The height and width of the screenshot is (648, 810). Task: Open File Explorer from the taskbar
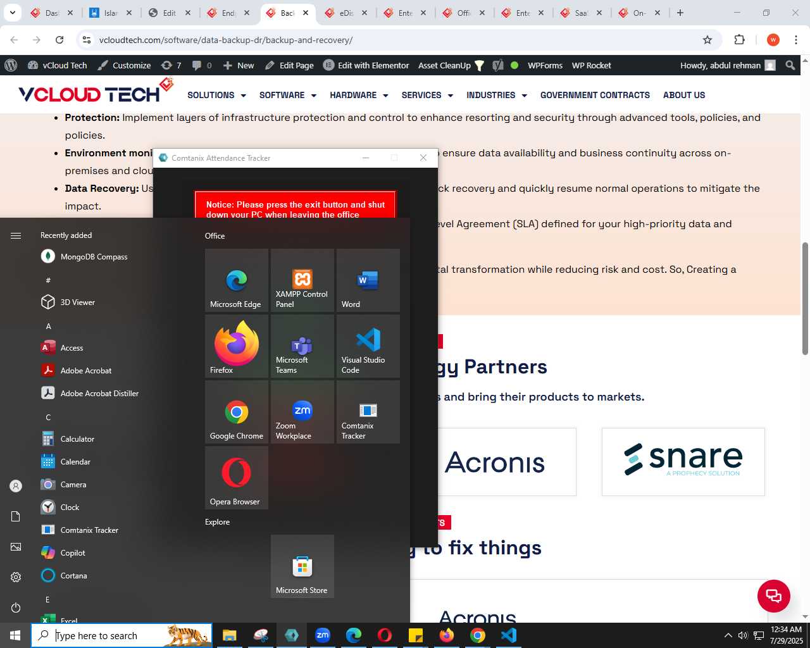pos(229,635)
